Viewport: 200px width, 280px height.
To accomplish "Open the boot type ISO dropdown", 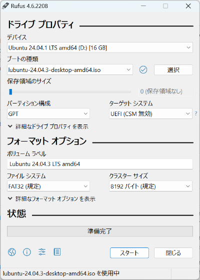I will click(x=70, y=69).
